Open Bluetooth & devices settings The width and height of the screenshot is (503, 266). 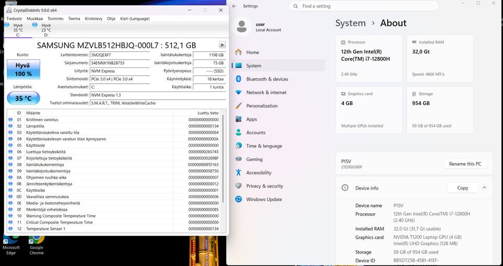click(278, 79)
